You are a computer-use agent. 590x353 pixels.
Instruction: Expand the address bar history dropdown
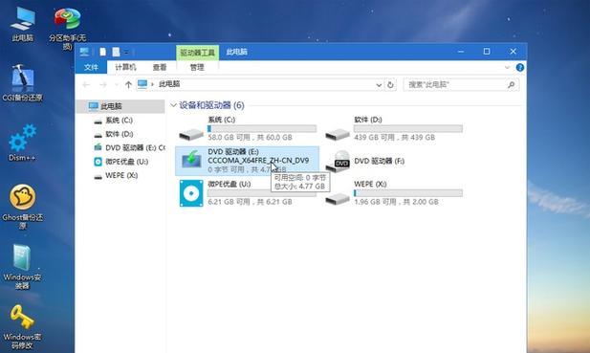[x=379, y=85]
